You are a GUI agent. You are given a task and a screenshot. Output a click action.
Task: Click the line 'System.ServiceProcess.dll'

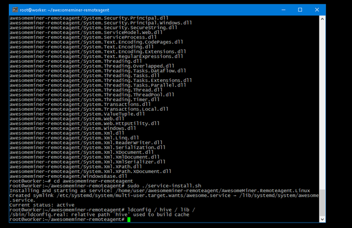pos(83,37)
